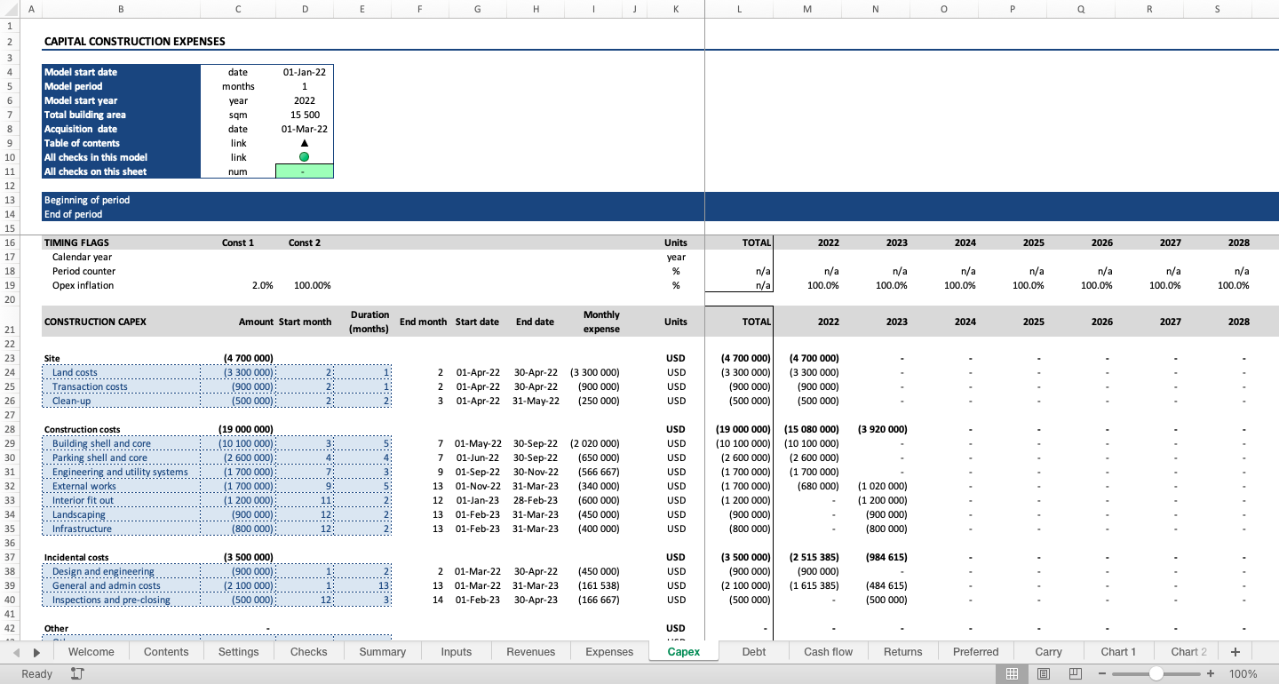This screenshot has height=684, width=1279.
Task: Switch to Normal view in the status bar
Action: point(1010,673)
